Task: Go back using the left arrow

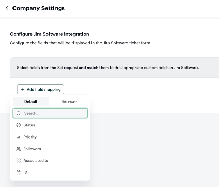Action: [x=7, y=8]
